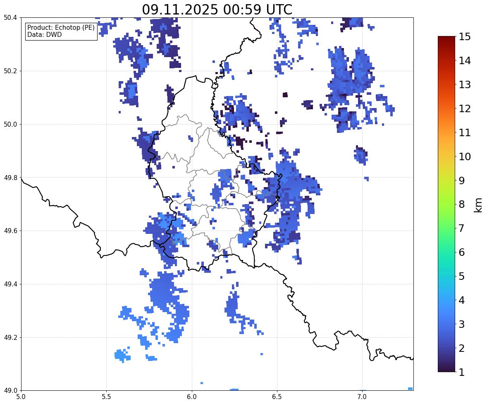Click the title "09.11.2025 00:59 UTC"
The image size is (487, 404).
pyautogui.click(x=217, y=10)
